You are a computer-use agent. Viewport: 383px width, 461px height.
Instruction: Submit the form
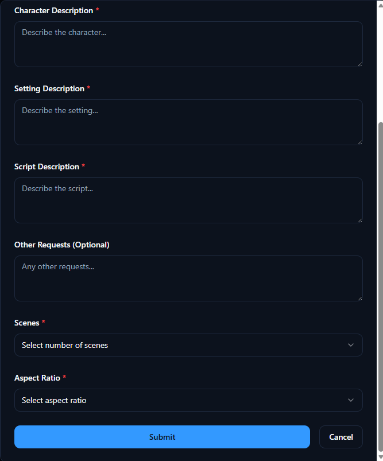click(x=162, y=437)
